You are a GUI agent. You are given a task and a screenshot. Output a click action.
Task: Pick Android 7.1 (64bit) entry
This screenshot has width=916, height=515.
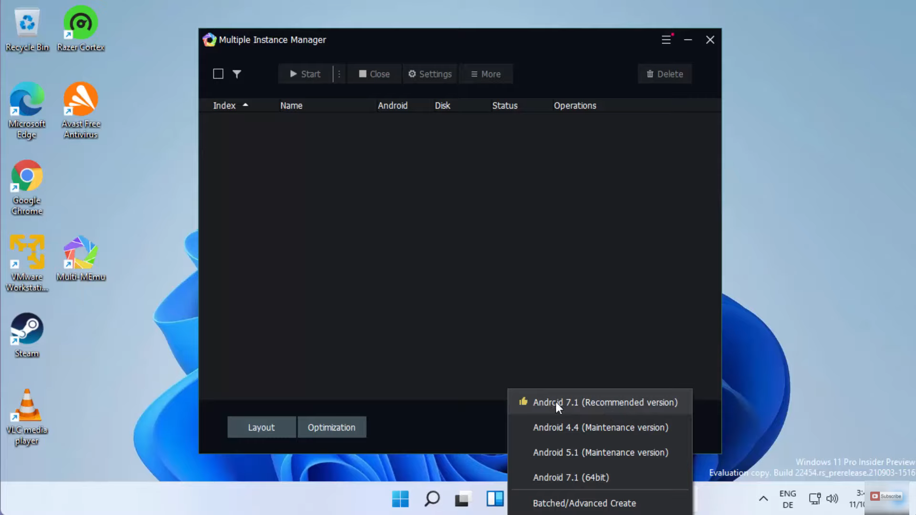pyautogui.click(x=571, y=478)
